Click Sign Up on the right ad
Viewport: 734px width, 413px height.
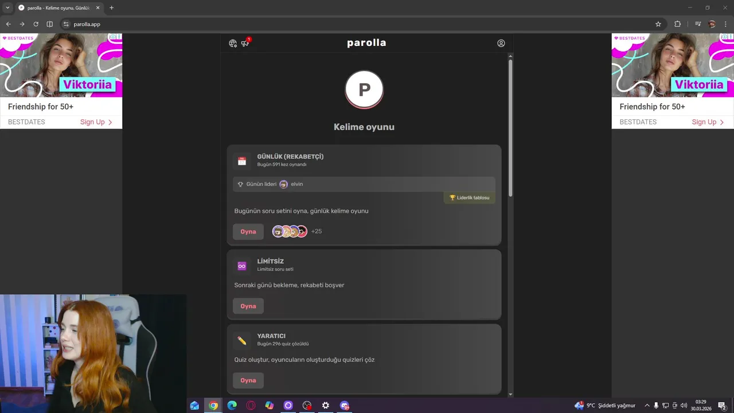pos(708,122)
